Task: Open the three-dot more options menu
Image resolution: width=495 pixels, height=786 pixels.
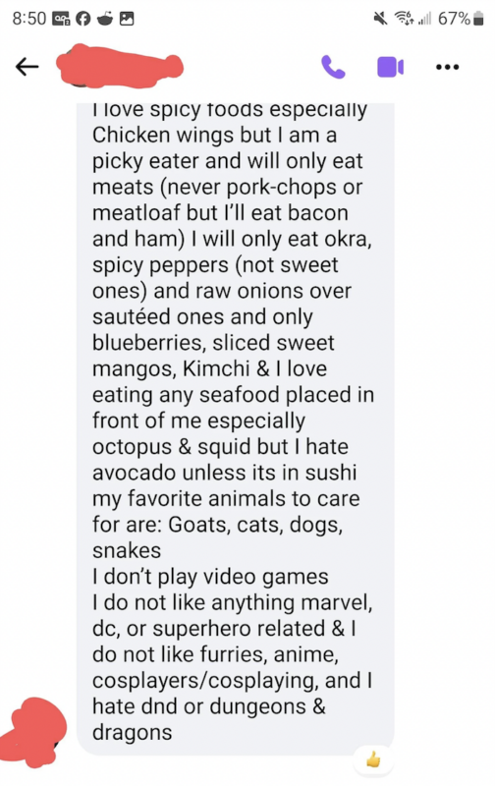Action: [448, 67]
